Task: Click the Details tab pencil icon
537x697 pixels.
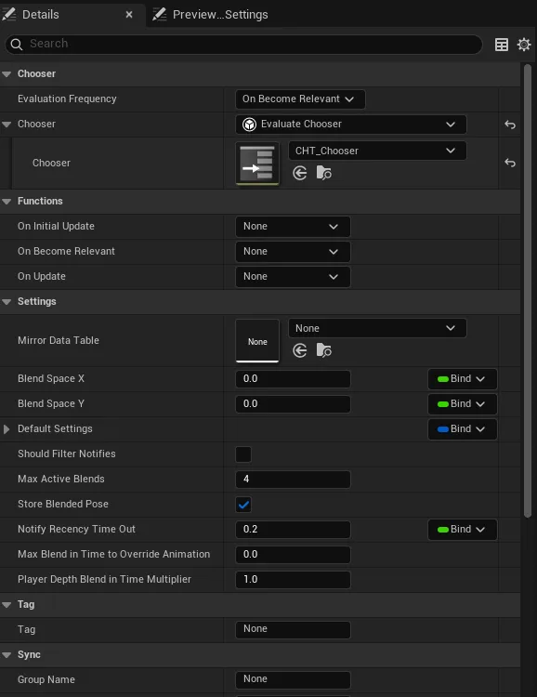Action: [9, 14]
